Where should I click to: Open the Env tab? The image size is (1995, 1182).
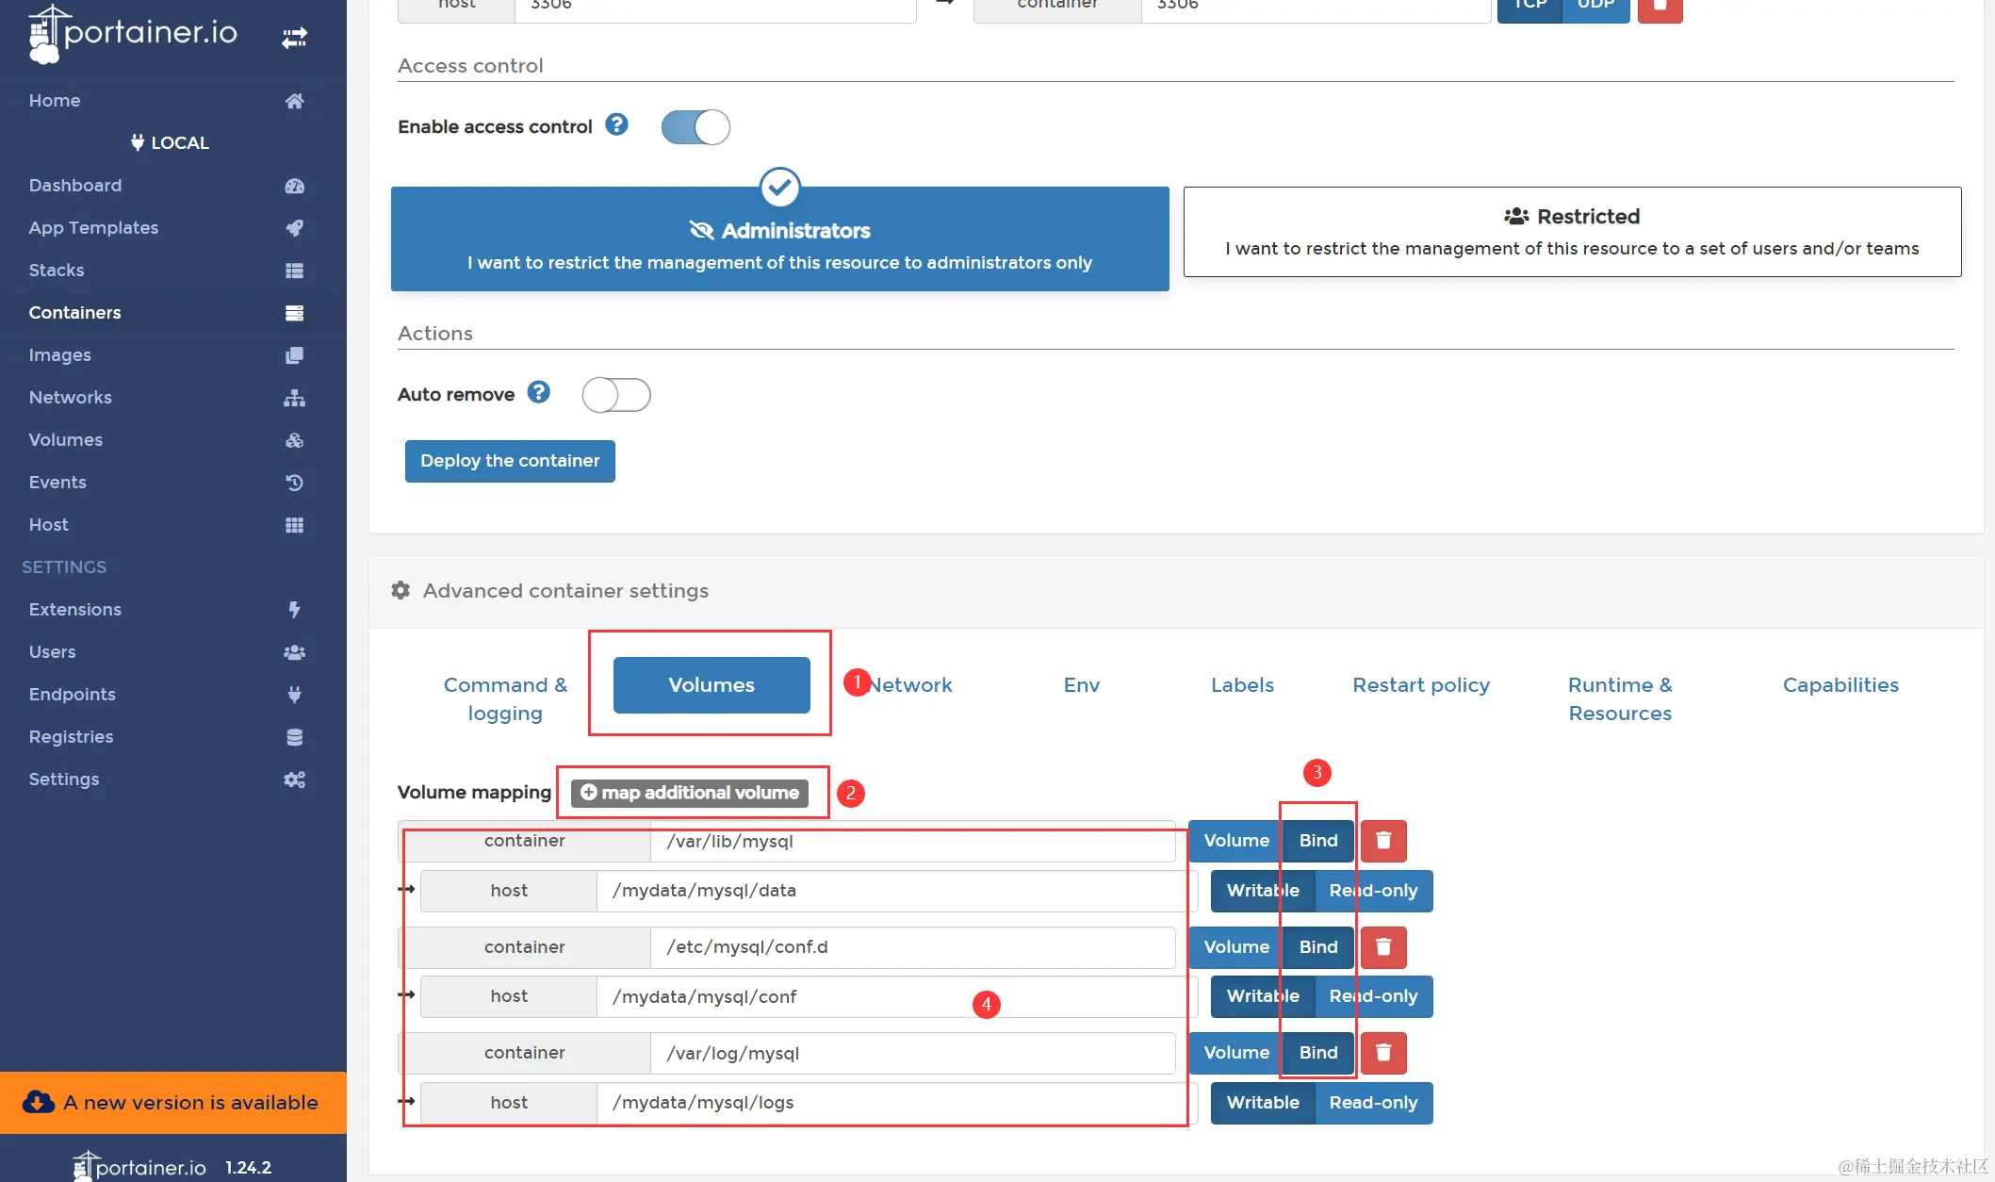1081,685
